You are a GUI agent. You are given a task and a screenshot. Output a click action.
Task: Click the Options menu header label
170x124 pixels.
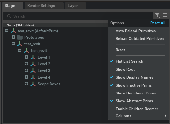point(117,23)
